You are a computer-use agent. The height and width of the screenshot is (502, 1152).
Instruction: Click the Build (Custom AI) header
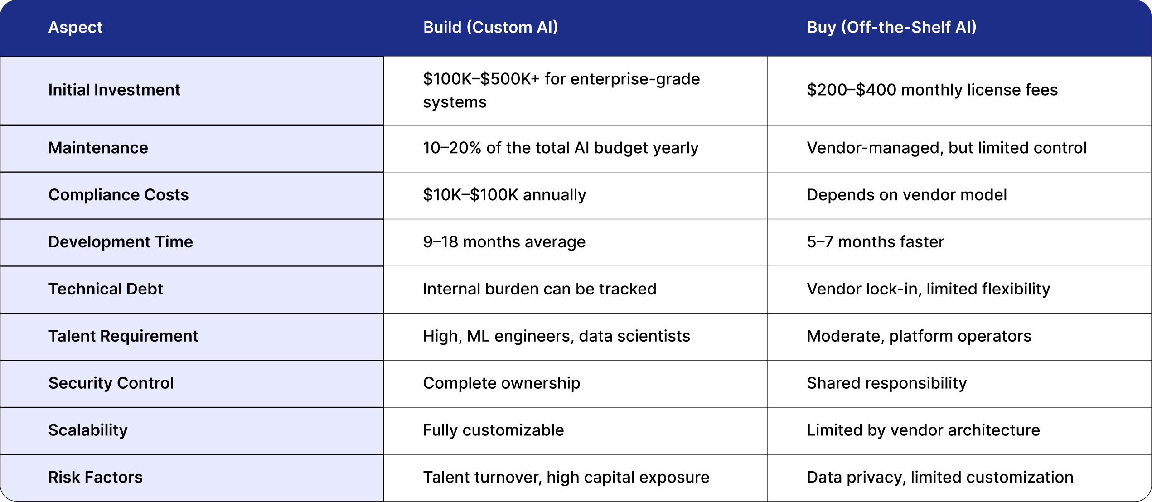coord(490,27)
